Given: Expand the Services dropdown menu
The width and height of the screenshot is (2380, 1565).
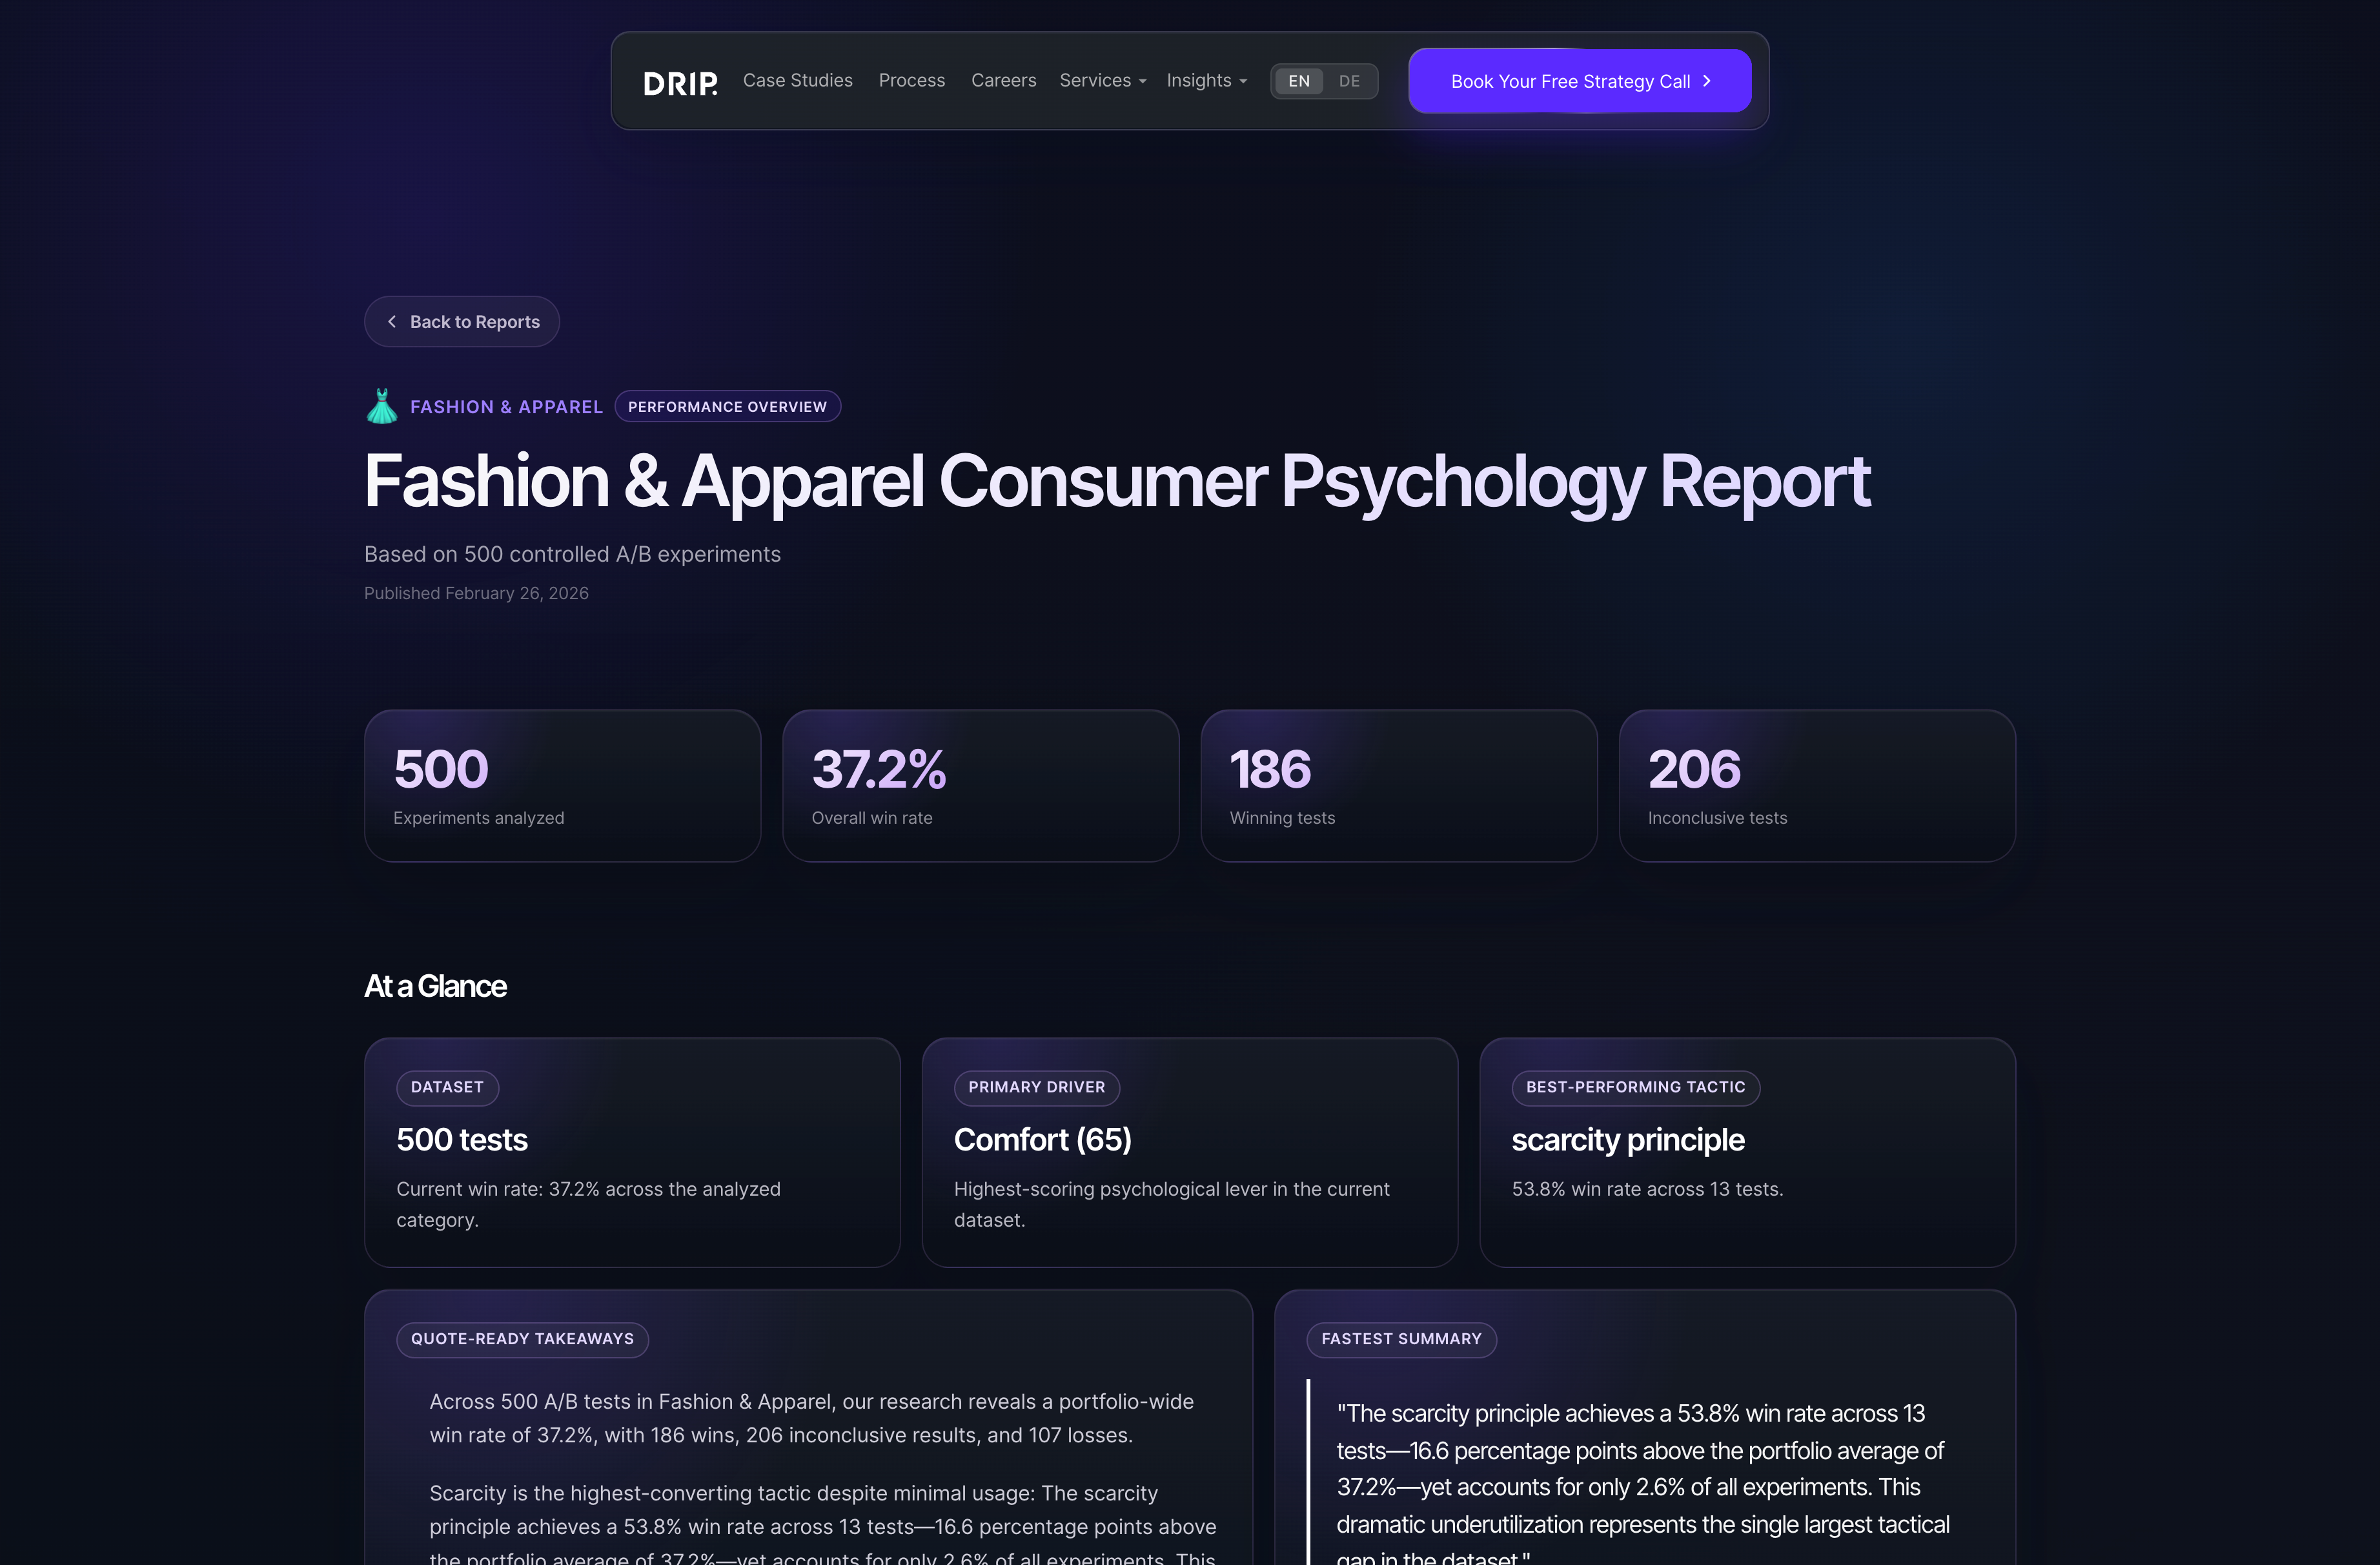Looking at the screenshot, I should coord(1103,80).
